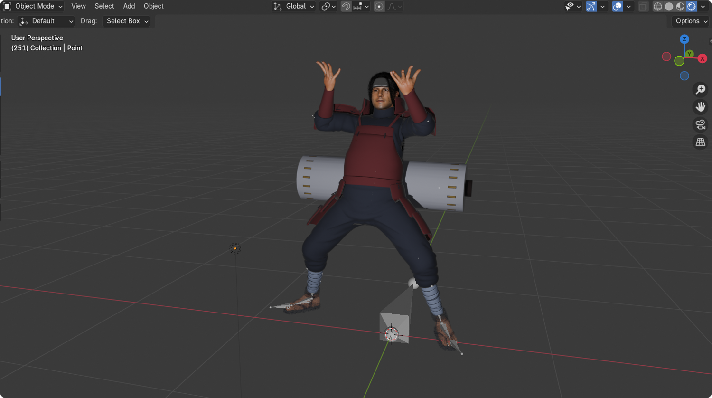Open the pivot point dropdown
Image resolution: width=712 pixels, height=398 pixels.
pos(328,6)
